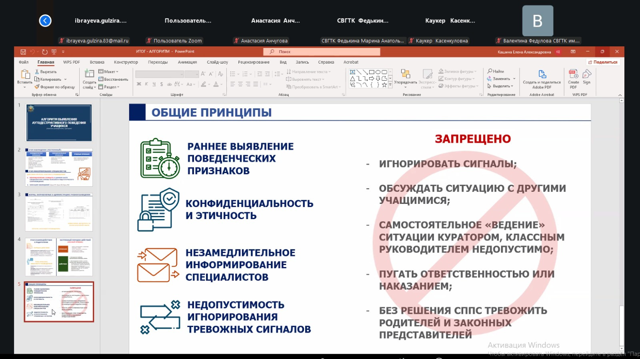The image size is (640, 359).
Task: Click the WPS PDF Sign icon
Action: (x=586, y=74)
